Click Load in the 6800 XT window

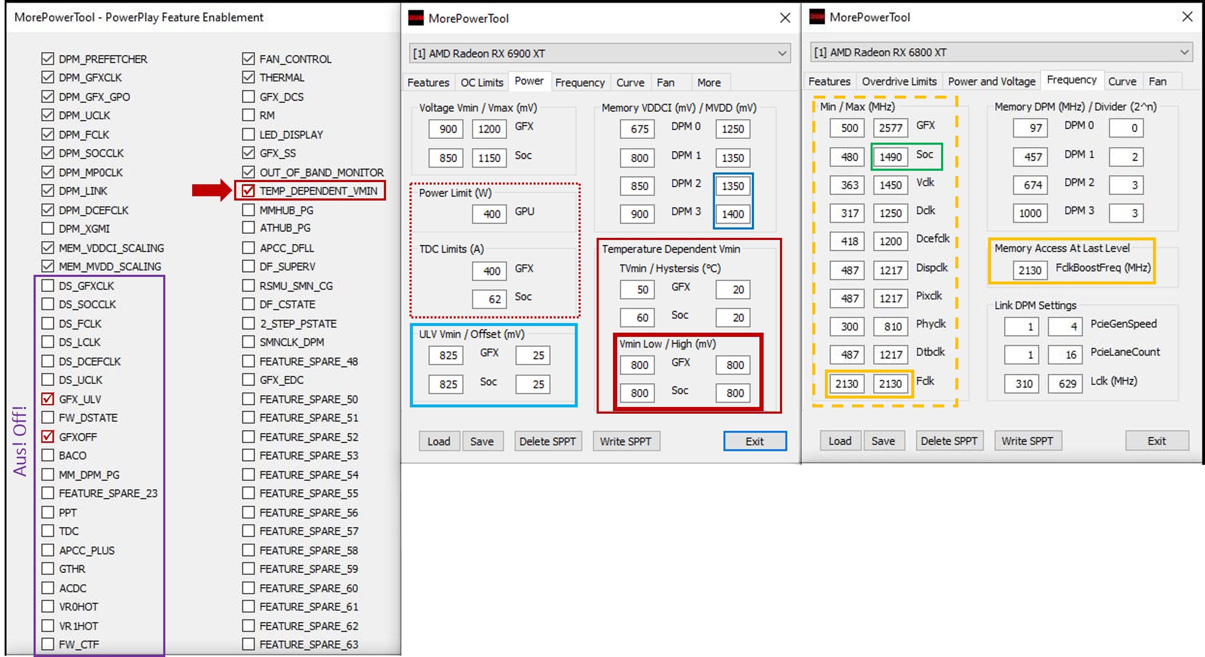(840, 441)
